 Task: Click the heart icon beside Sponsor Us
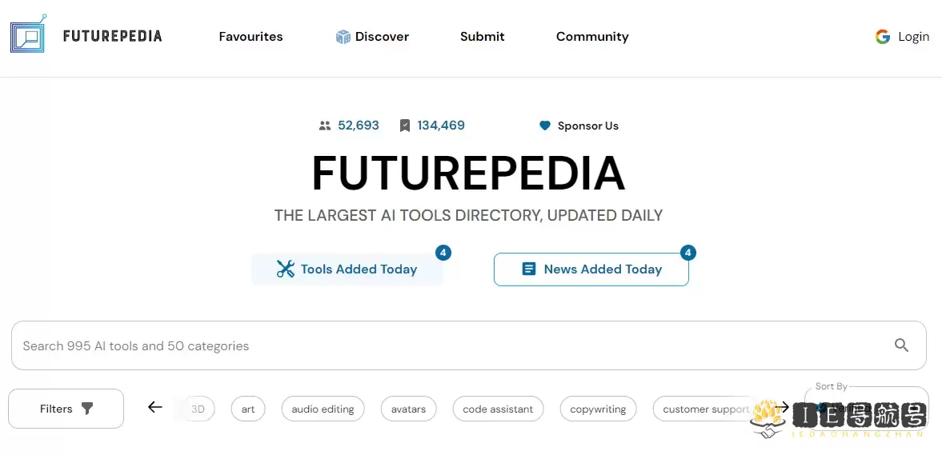(545, 126)
